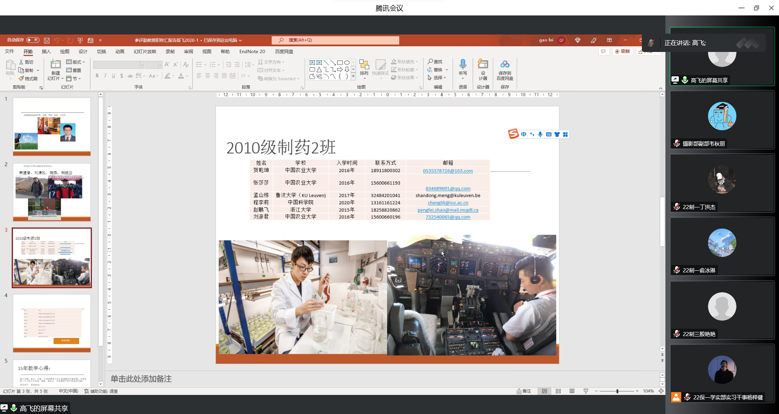The height and width of the screenshot is (414, 779).
Task: Start slideshow from status bar icon
Action: pos(585,391)
